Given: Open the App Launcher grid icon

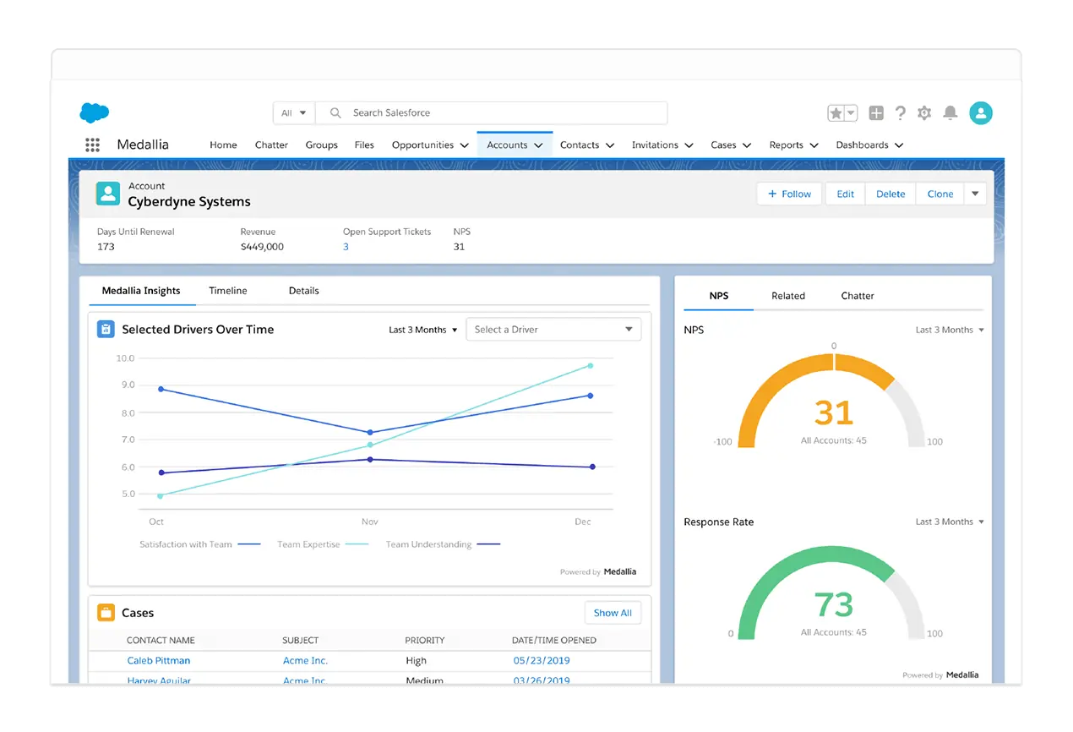Looking at the screenshot, I should tap(93, 145).
